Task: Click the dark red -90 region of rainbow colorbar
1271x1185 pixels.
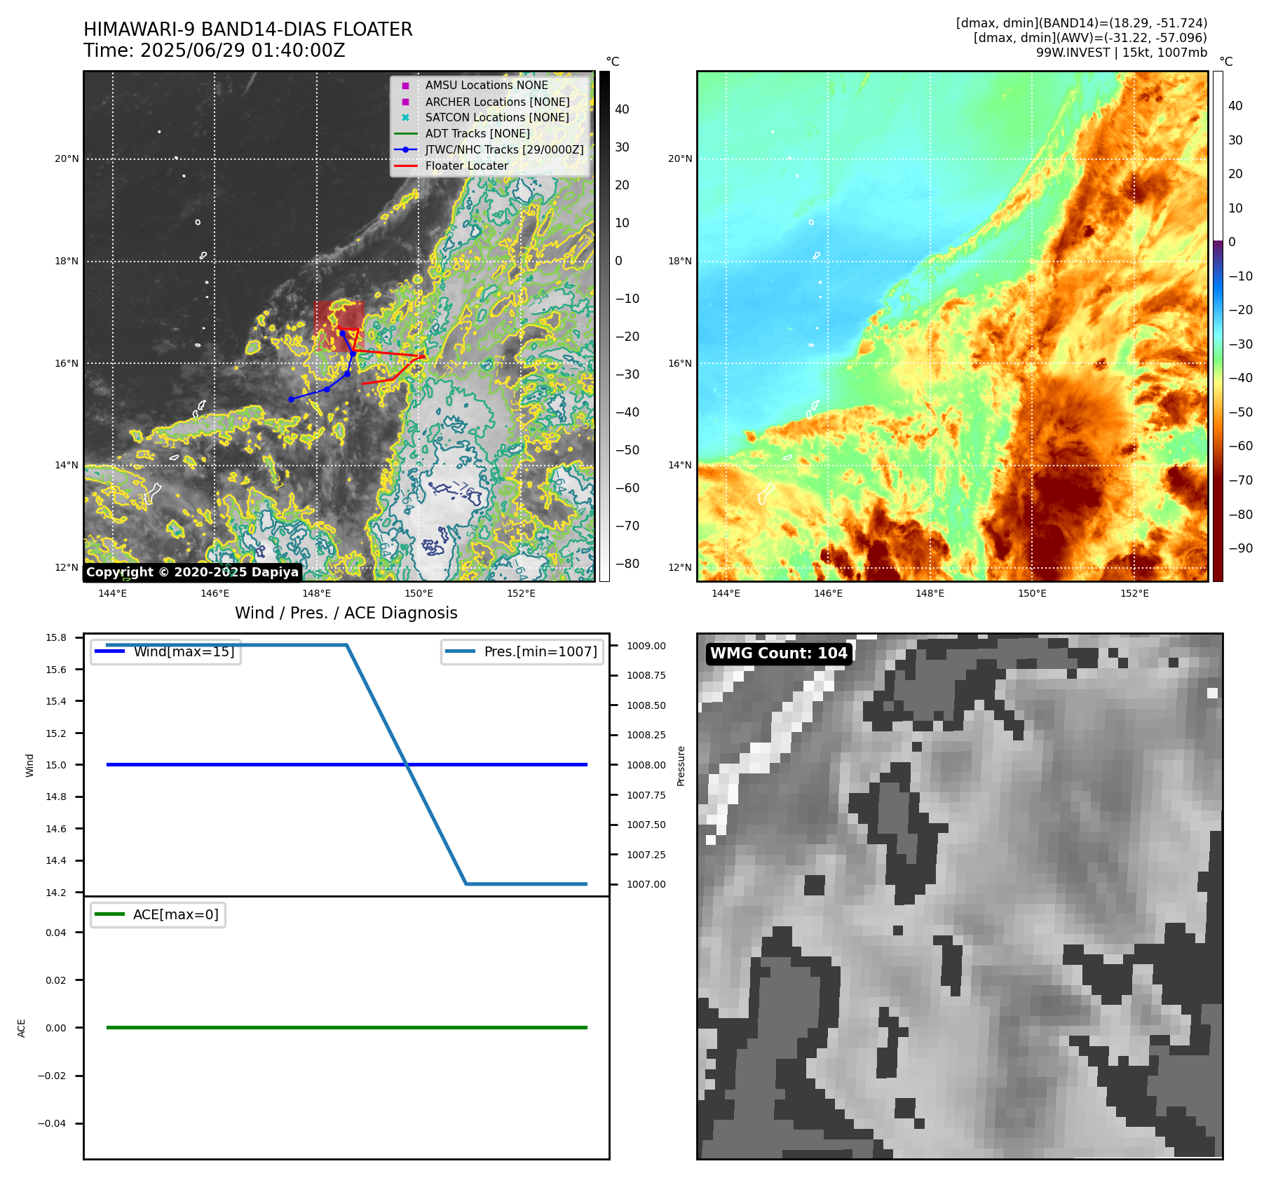Action: pos(1218,548)
